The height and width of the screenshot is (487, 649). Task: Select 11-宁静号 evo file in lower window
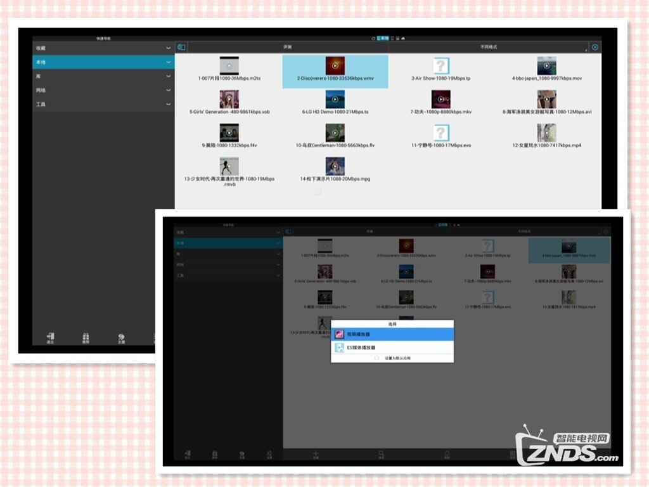coord(487,300)
